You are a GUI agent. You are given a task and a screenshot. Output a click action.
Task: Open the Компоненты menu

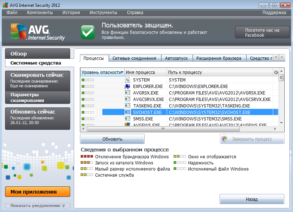click(40, 13)
